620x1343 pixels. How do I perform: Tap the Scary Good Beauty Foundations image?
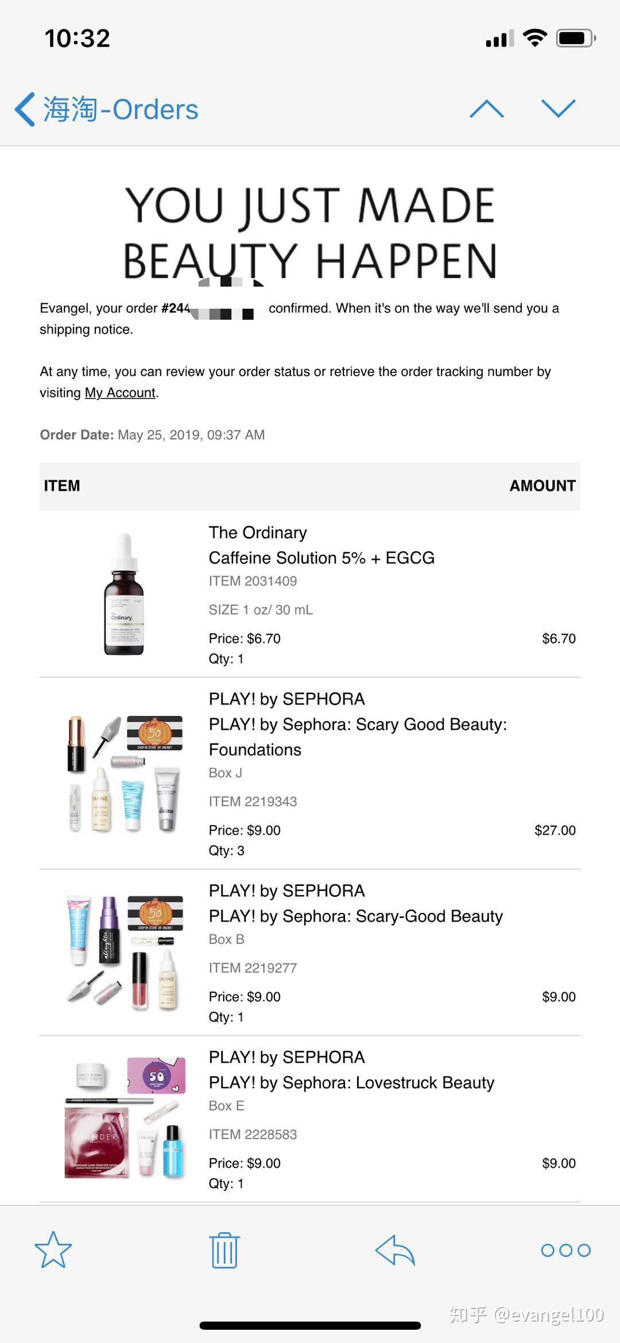pyautogui.click(x=124, y=773)
